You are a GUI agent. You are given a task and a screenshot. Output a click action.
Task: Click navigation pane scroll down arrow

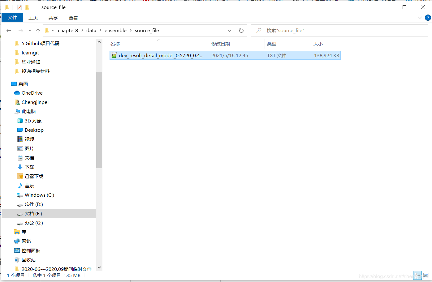pos(99,268)
